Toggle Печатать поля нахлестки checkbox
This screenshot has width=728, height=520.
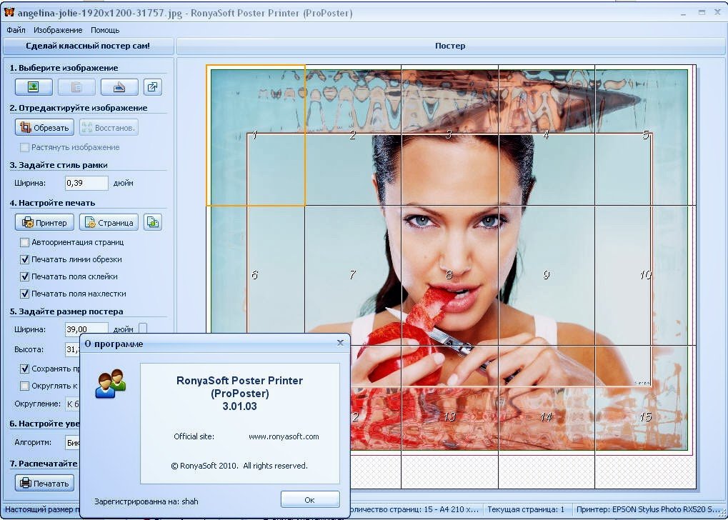click(25, 294)
